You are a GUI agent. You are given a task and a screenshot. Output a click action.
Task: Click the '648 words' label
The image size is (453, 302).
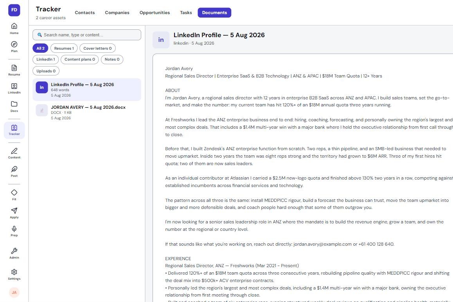(x=60, y=90)
